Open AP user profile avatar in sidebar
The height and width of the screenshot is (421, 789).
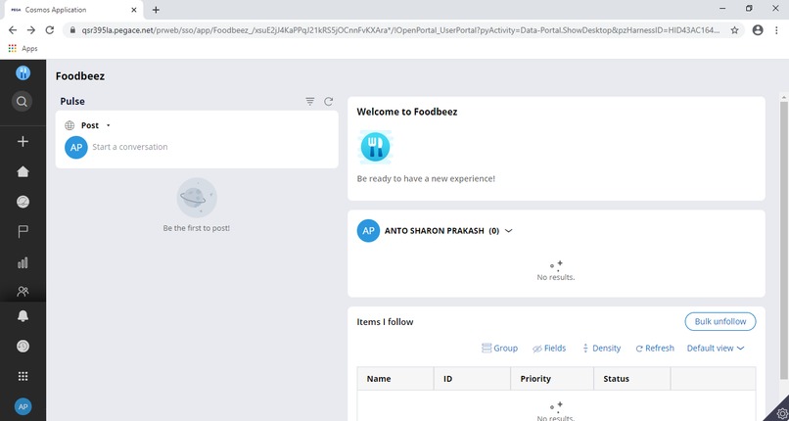click(23, 406)
